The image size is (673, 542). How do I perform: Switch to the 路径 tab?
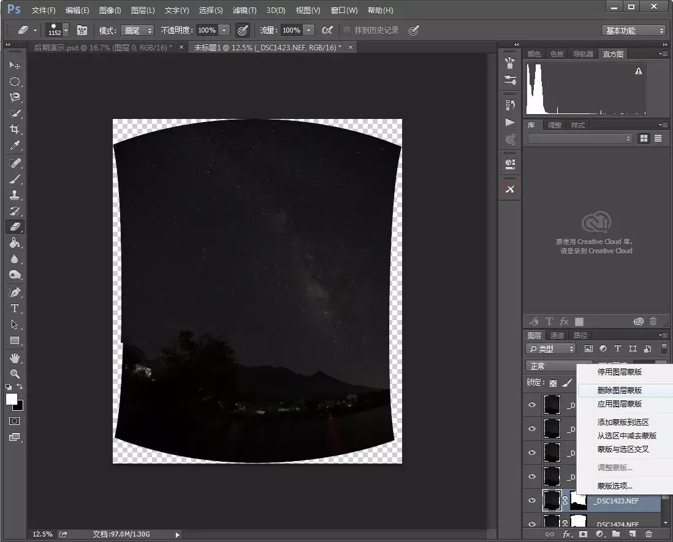tap(580, 335)
